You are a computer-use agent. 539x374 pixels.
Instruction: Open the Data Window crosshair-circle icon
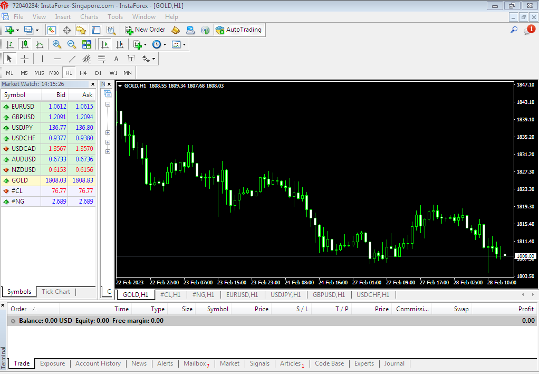66,30
